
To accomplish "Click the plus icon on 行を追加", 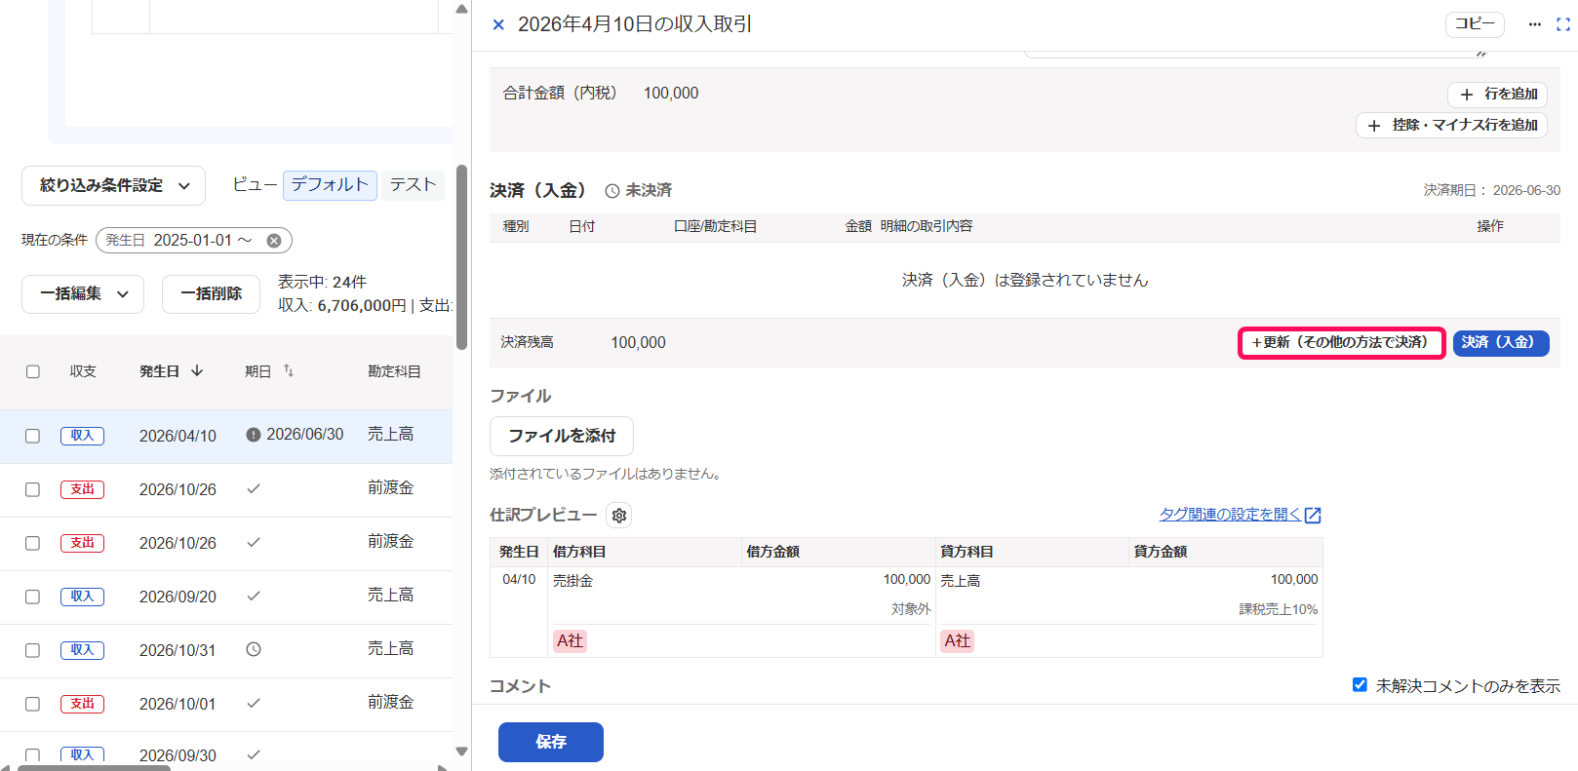I will point(1467,95).
